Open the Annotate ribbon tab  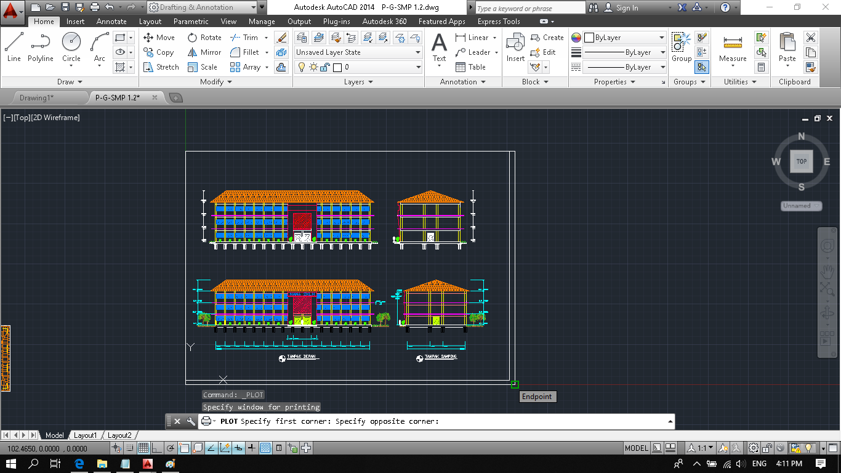pos(111,22)
